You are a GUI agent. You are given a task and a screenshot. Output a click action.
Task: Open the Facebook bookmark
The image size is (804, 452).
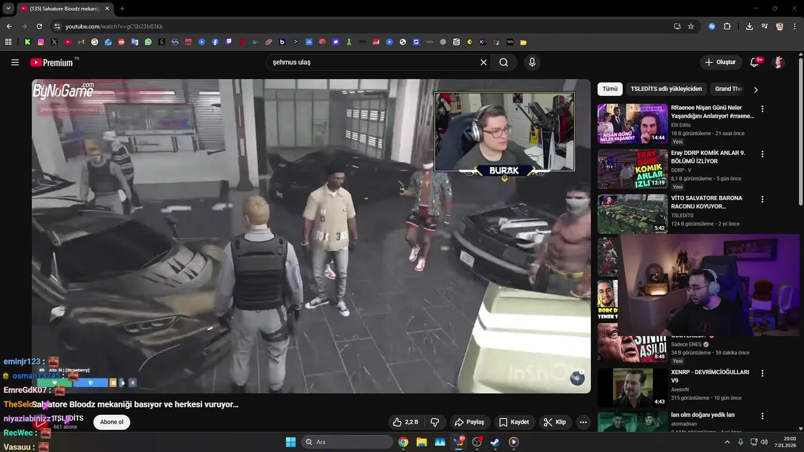(x=215, y=42)
